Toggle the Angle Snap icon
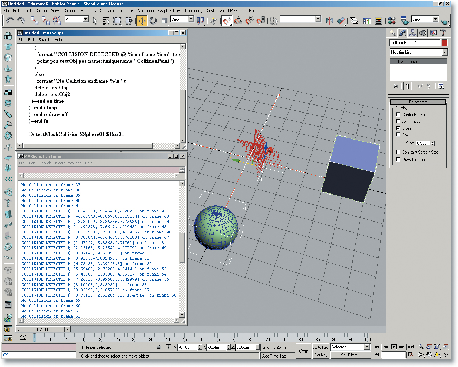The width and height of the screenshot is (458, 367). tap(238, 21)
